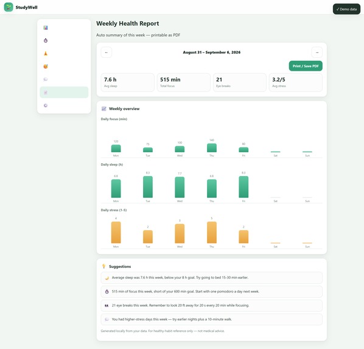Click Tuesday's orange stress bar

[x=148, y=237]
